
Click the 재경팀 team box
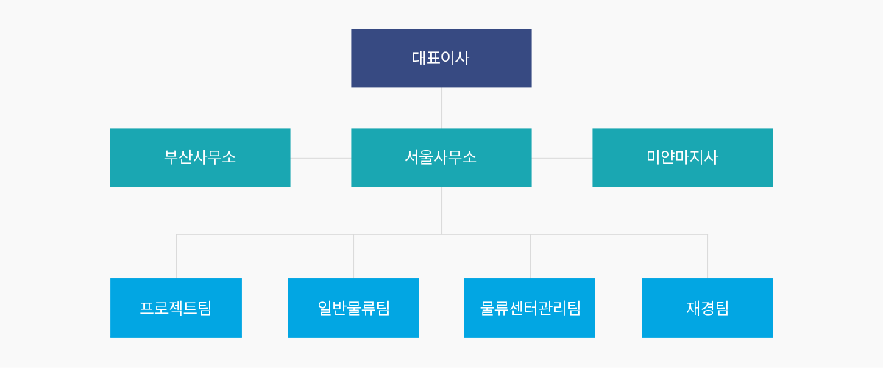pos(707,308)
